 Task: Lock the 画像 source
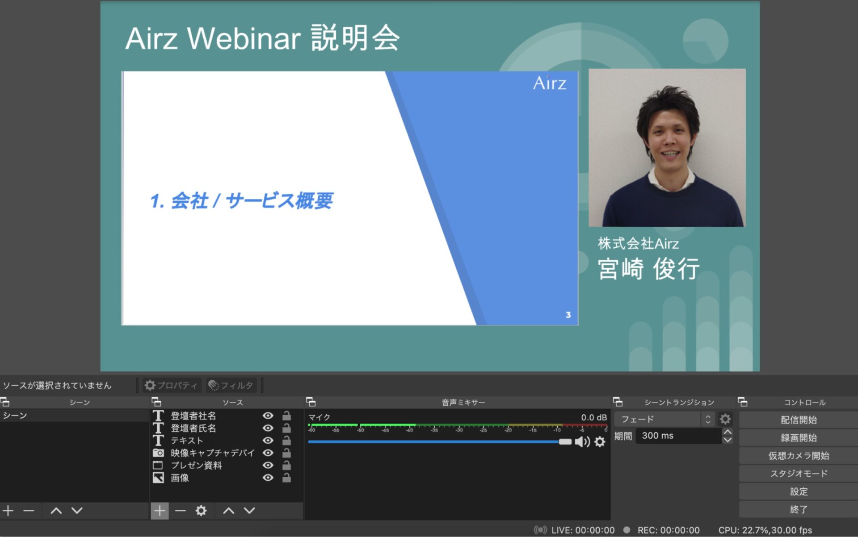point(286,478)
